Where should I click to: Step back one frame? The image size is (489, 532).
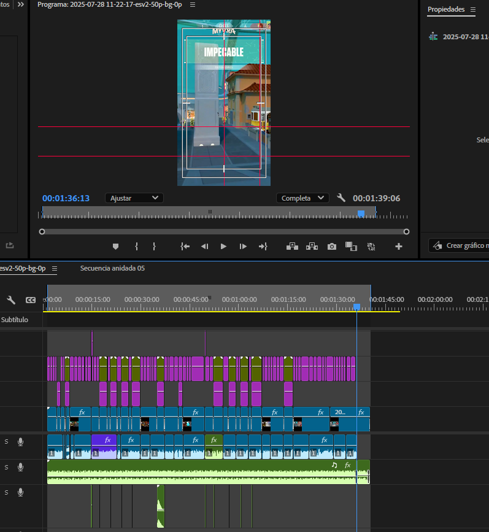click(205, 247)
